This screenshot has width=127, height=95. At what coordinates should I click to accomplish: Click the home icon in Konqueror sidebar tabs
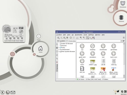(57, 55)
